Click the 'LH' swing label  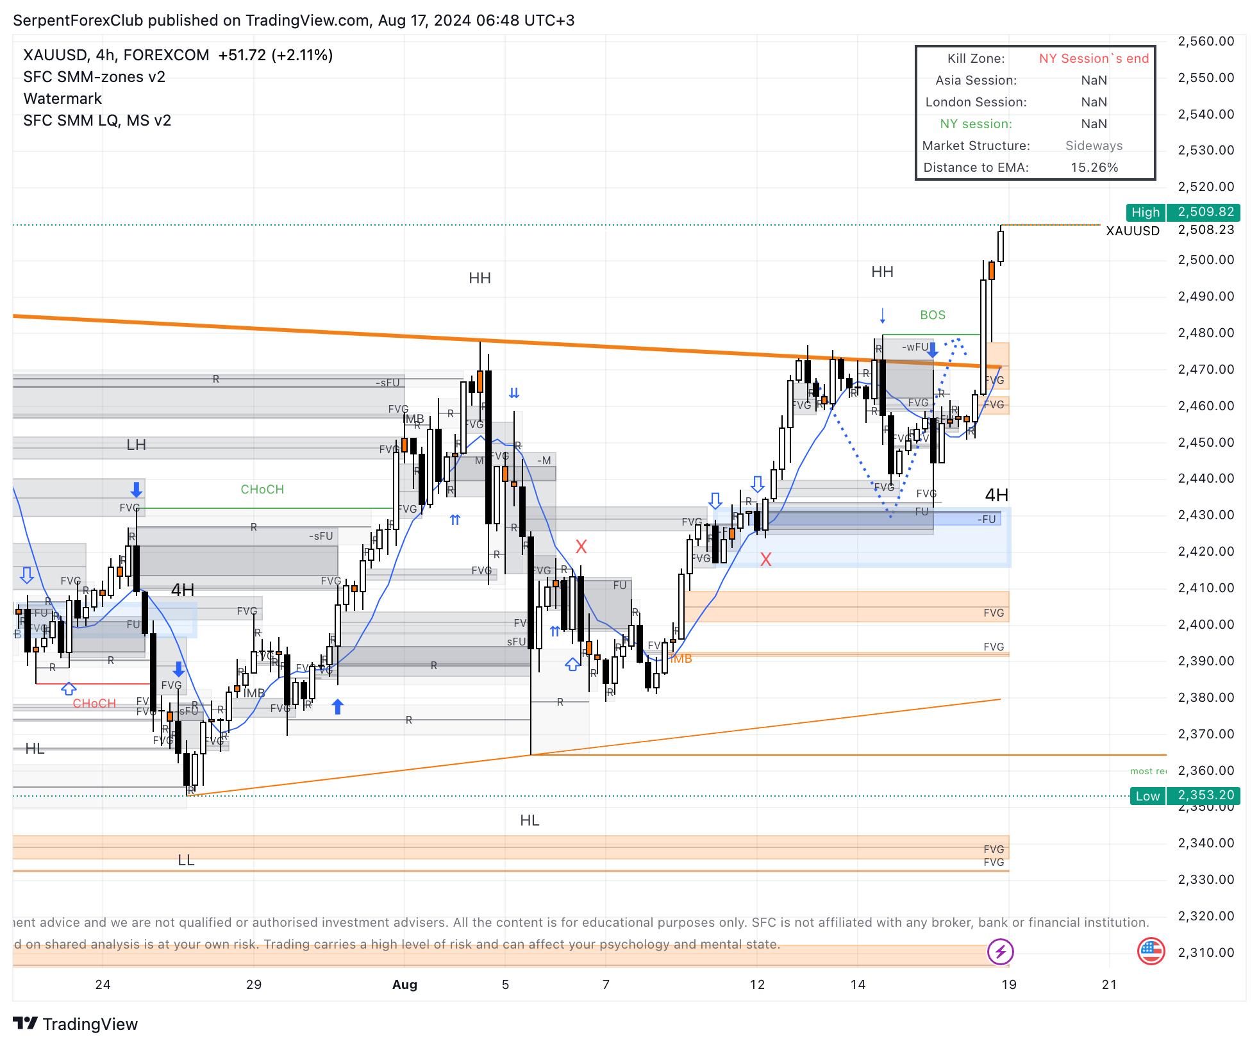(x=136, y=445)
